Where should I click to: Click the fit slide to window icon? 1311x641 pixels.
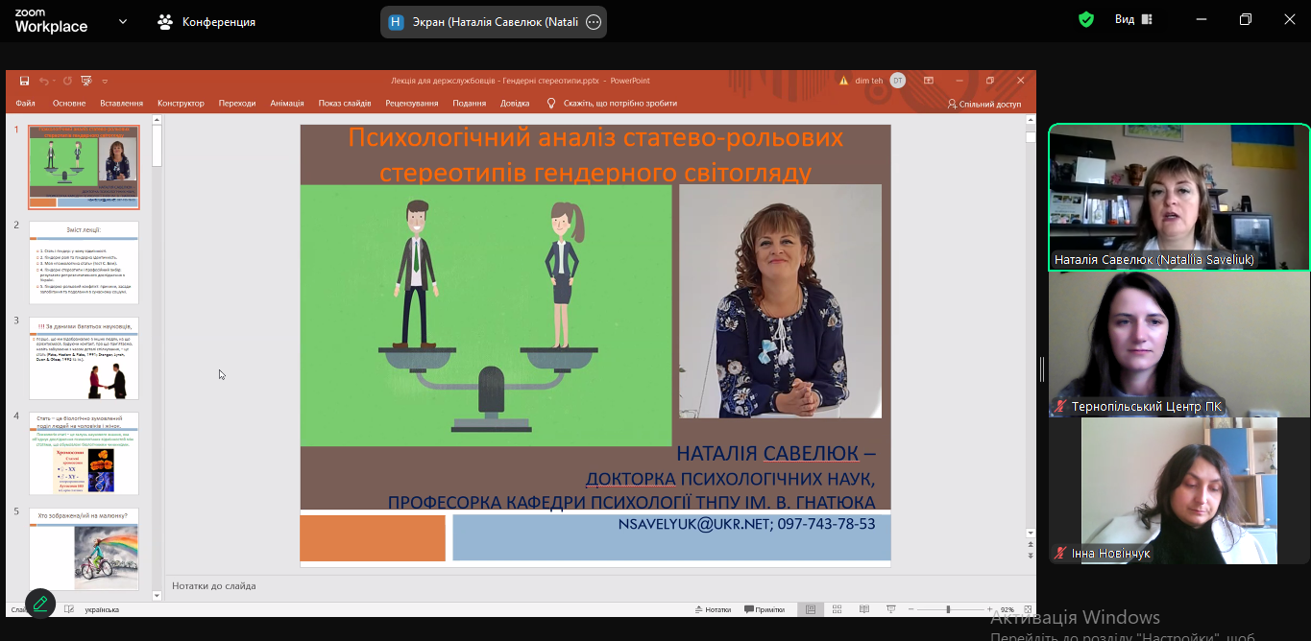[x=1028, y=609]
